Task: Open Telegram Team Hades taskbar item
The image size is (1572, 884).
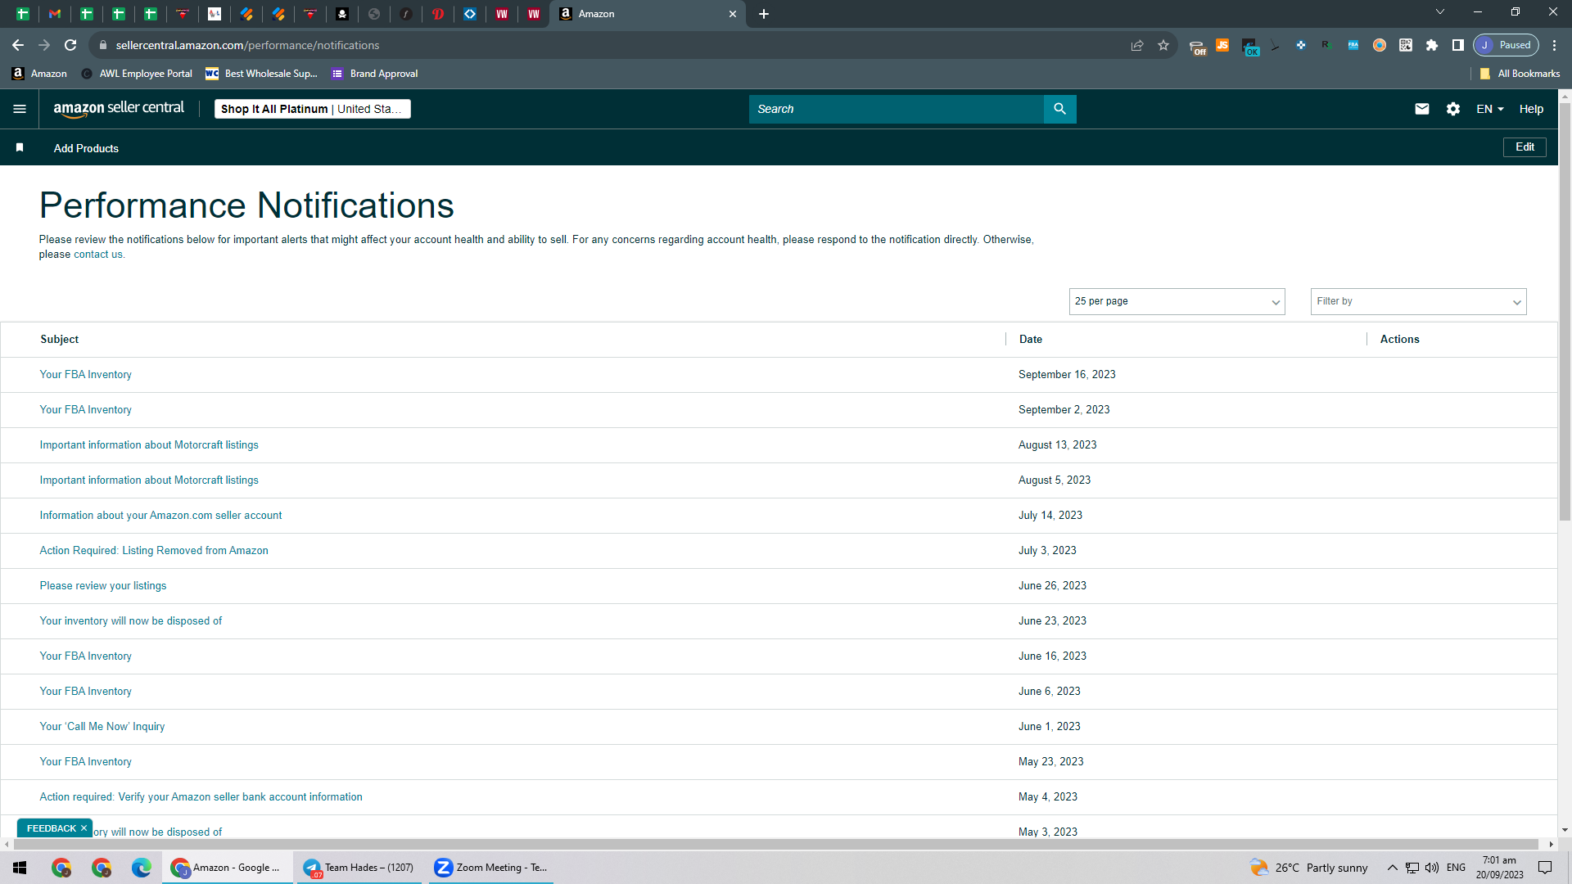Action: click(x=358, y=868)
